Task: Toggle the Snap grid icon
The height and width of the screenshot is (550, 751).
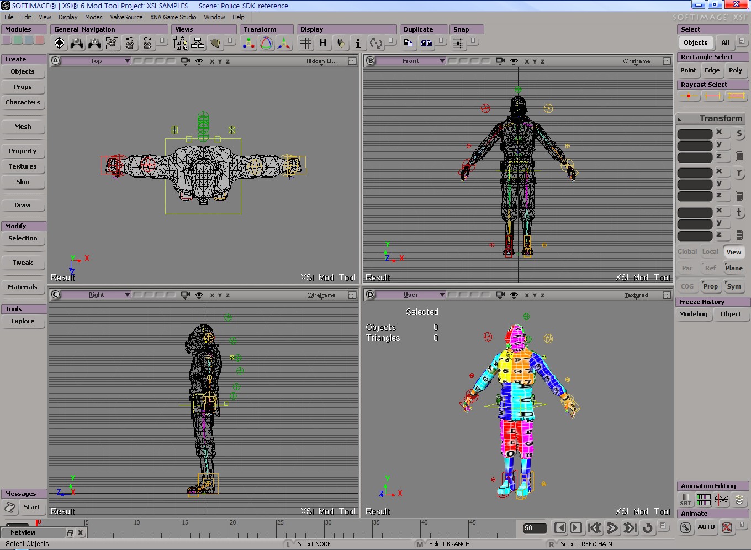Action: tap(458, 43)
